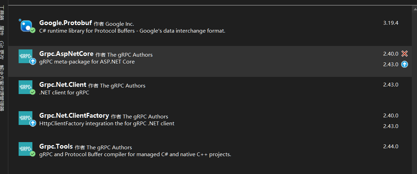Select the Google.Protobuf package name
Image resolution: width=417 pixels, height=174 pixels.
tap(65, 23)
